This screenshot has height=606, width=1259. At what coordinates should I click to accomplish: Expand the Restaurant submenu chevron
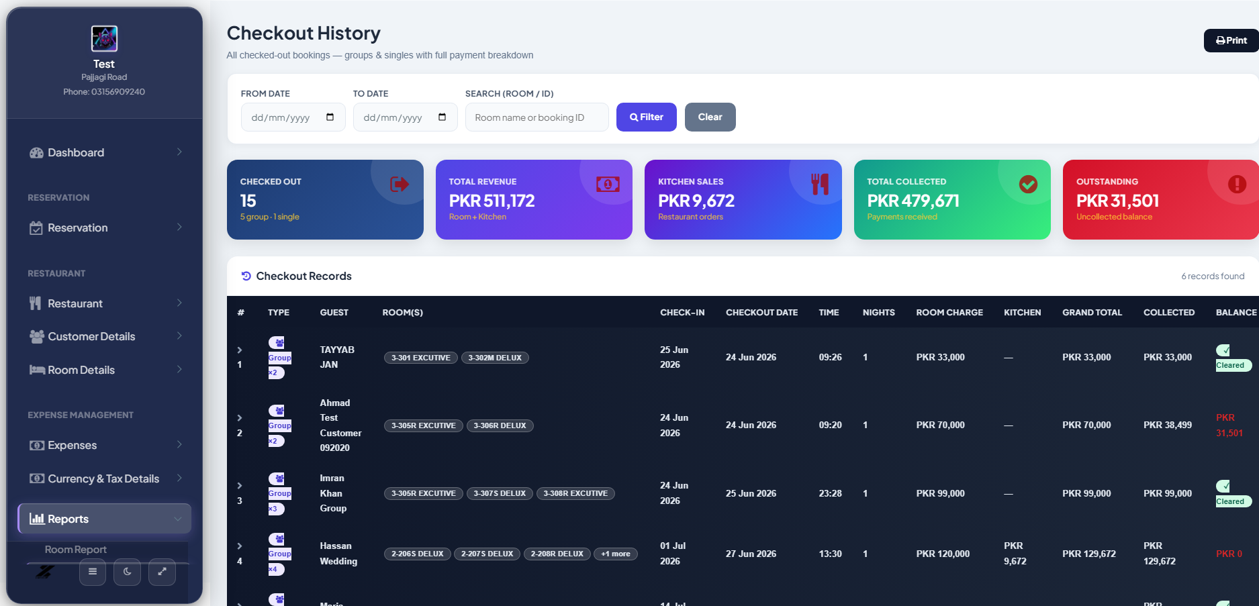(x=179, y=303)
